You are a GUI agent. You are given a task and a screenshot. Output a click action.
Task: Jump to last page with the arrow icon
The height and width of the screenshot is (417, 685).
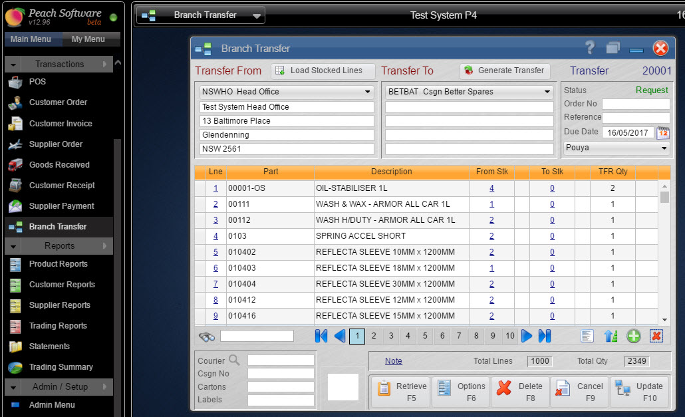[x=545, y=336]
